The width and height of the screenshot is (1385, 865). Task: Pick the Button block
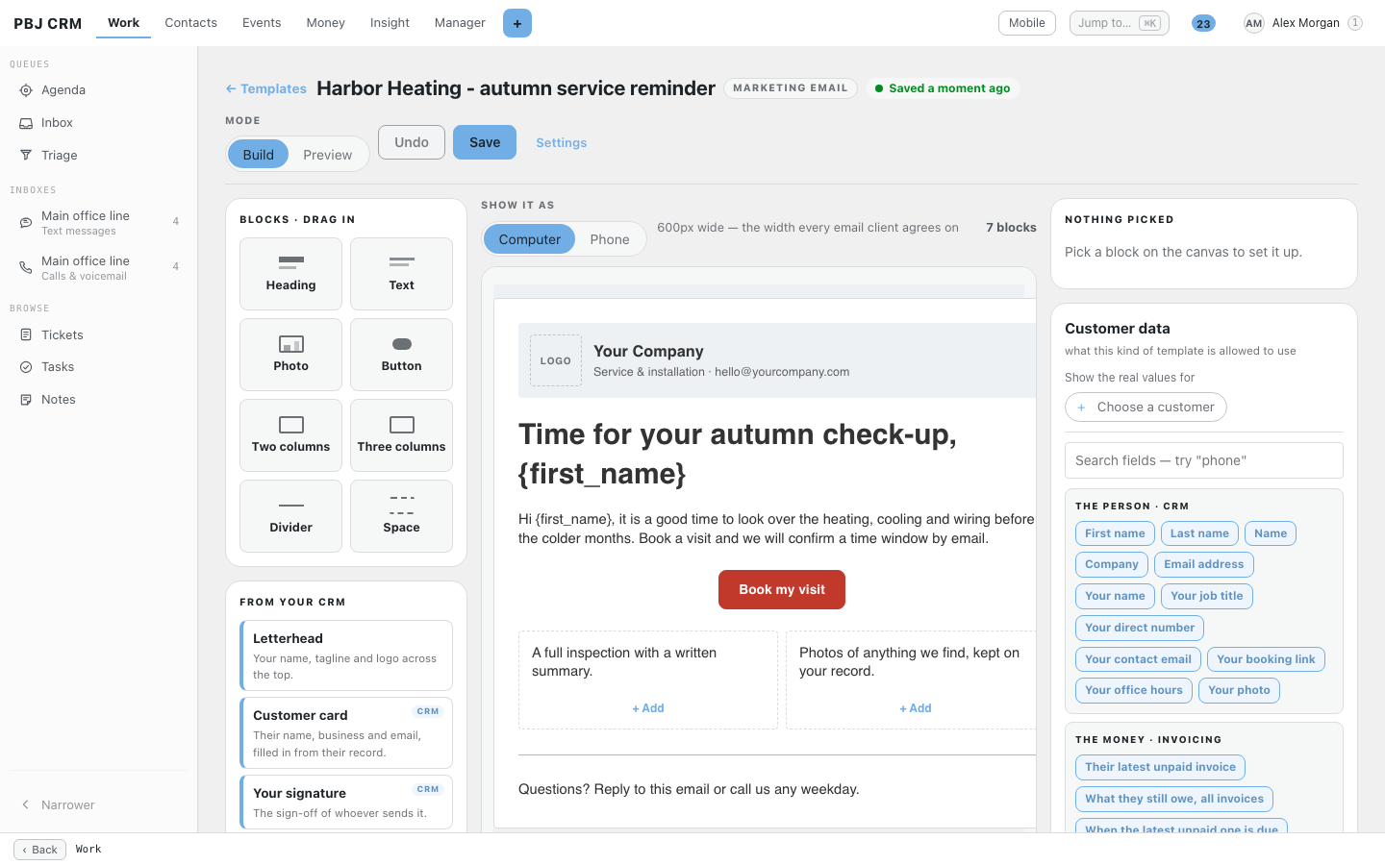[x=401, y=355]
